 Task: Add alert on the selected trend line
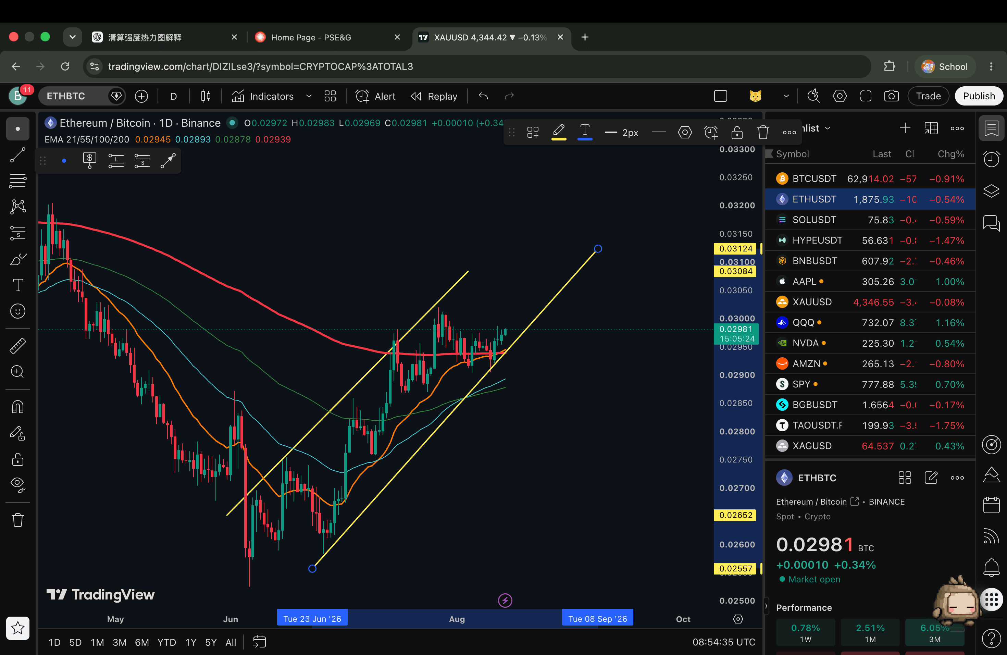coord(711,132)
